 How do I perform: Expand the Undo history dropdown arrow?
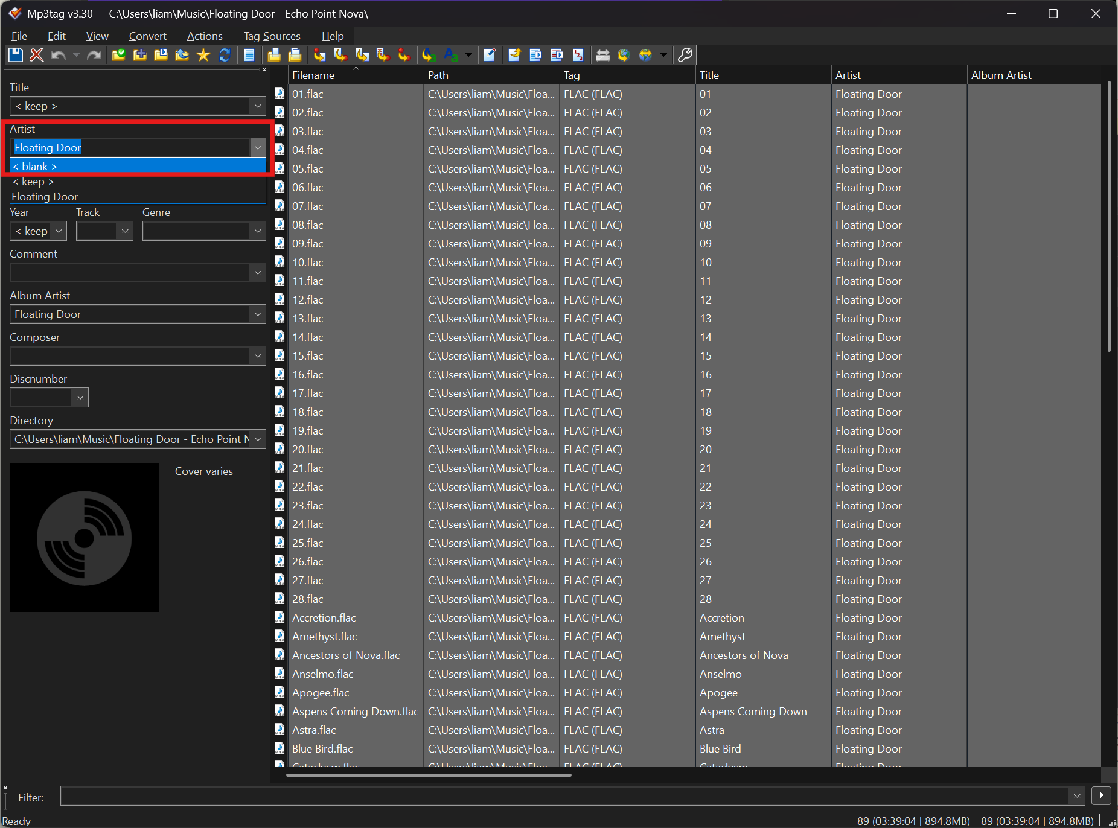coord(76,55)
